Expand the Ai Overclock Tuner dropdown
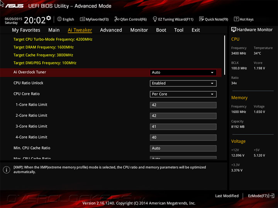 tap(183, 72)
